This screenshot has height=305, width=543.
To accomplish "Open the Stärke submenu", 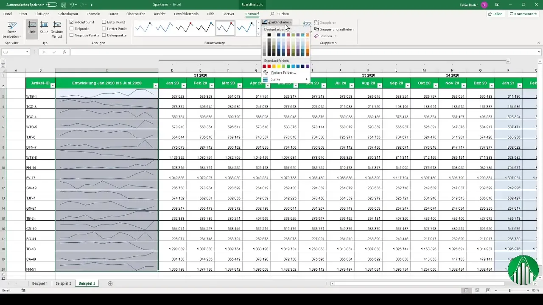I will point(286,79).
